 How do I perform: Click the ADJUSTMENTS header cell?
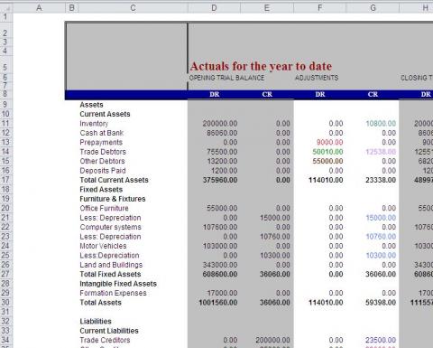click(317, 78)
